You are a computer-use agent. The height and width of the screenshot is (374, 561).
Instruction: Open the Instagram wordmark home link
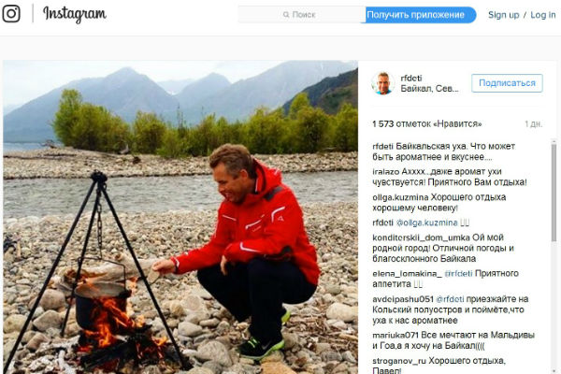tap(75, 14)
